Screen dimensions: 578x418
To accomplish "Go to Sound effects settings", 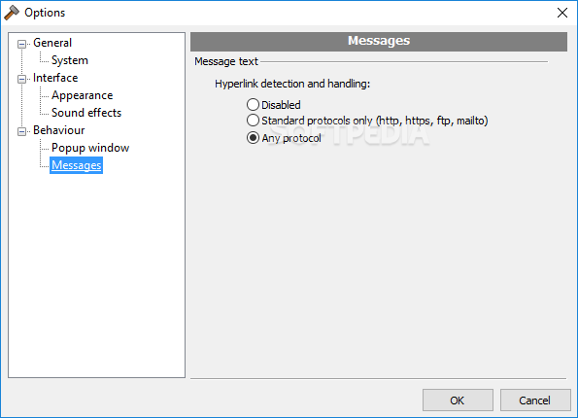I will click(86, 113).
